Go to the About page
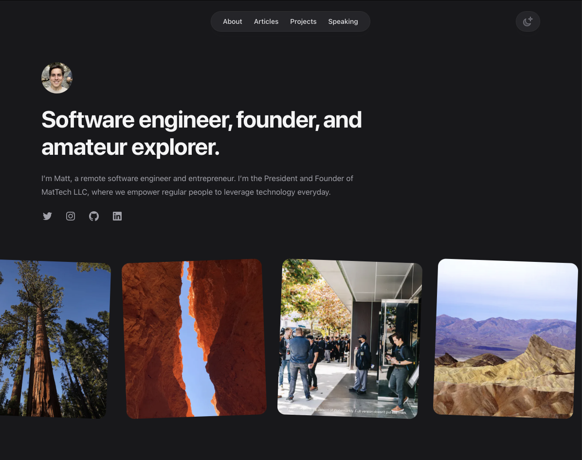Screen dimensions: 582x460 tap(232, 21)
